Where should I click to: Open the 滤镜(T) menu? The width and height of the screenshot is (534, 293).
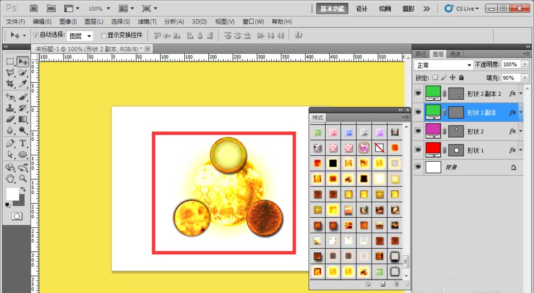click(147, 22)
